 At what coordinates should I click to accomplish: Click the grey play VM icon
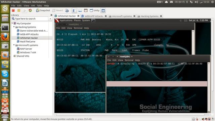coord(25,10)
